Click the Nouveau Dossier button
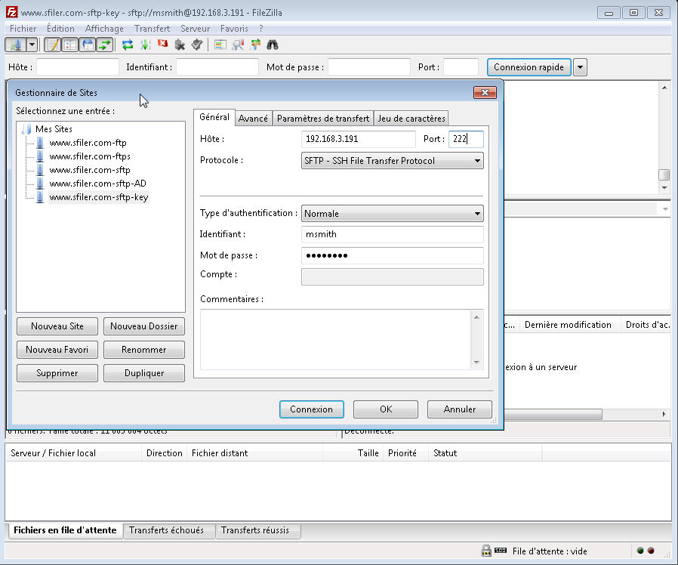678x565 pixels. pos(144,326)
